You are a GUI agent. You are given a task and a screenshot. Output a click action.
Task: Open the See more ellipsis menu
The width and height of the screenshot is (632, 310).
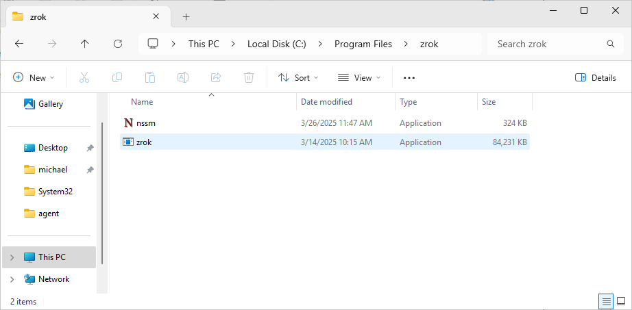tap(409, 77)
